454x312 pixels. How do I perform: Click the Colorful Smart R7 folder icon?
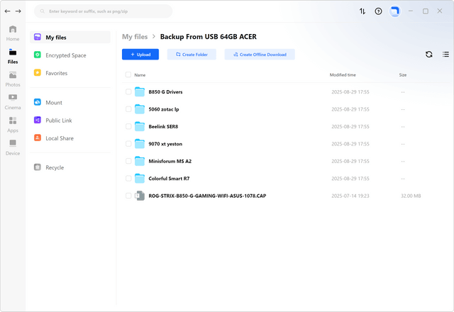(x=140, y=179)
